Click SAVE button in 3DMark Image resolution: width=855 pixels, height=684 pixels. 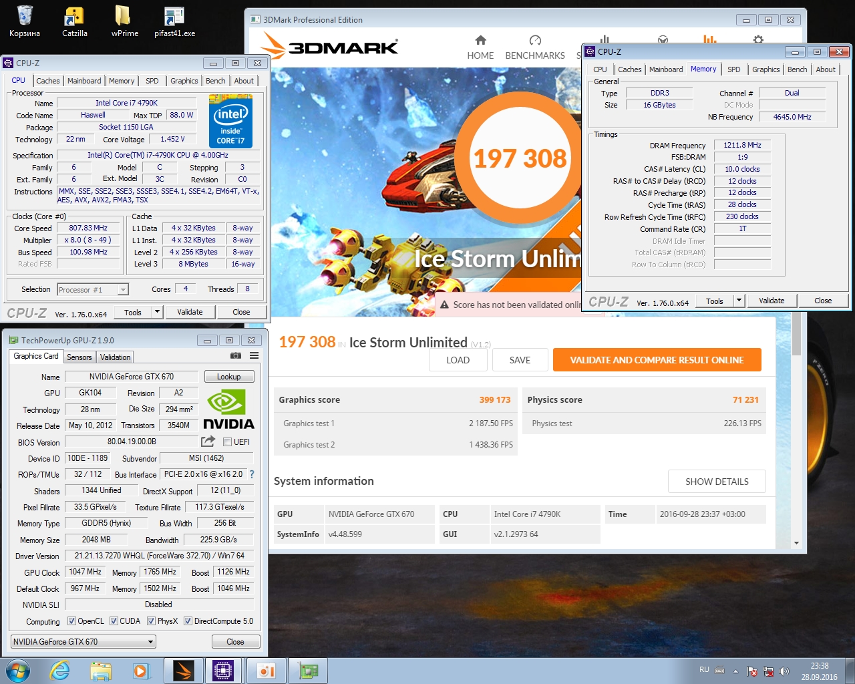[520, 360]
